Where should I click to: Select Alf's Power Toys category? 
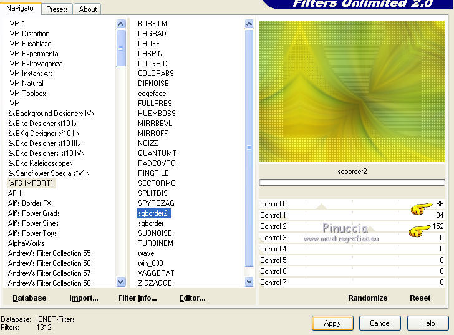32,233
